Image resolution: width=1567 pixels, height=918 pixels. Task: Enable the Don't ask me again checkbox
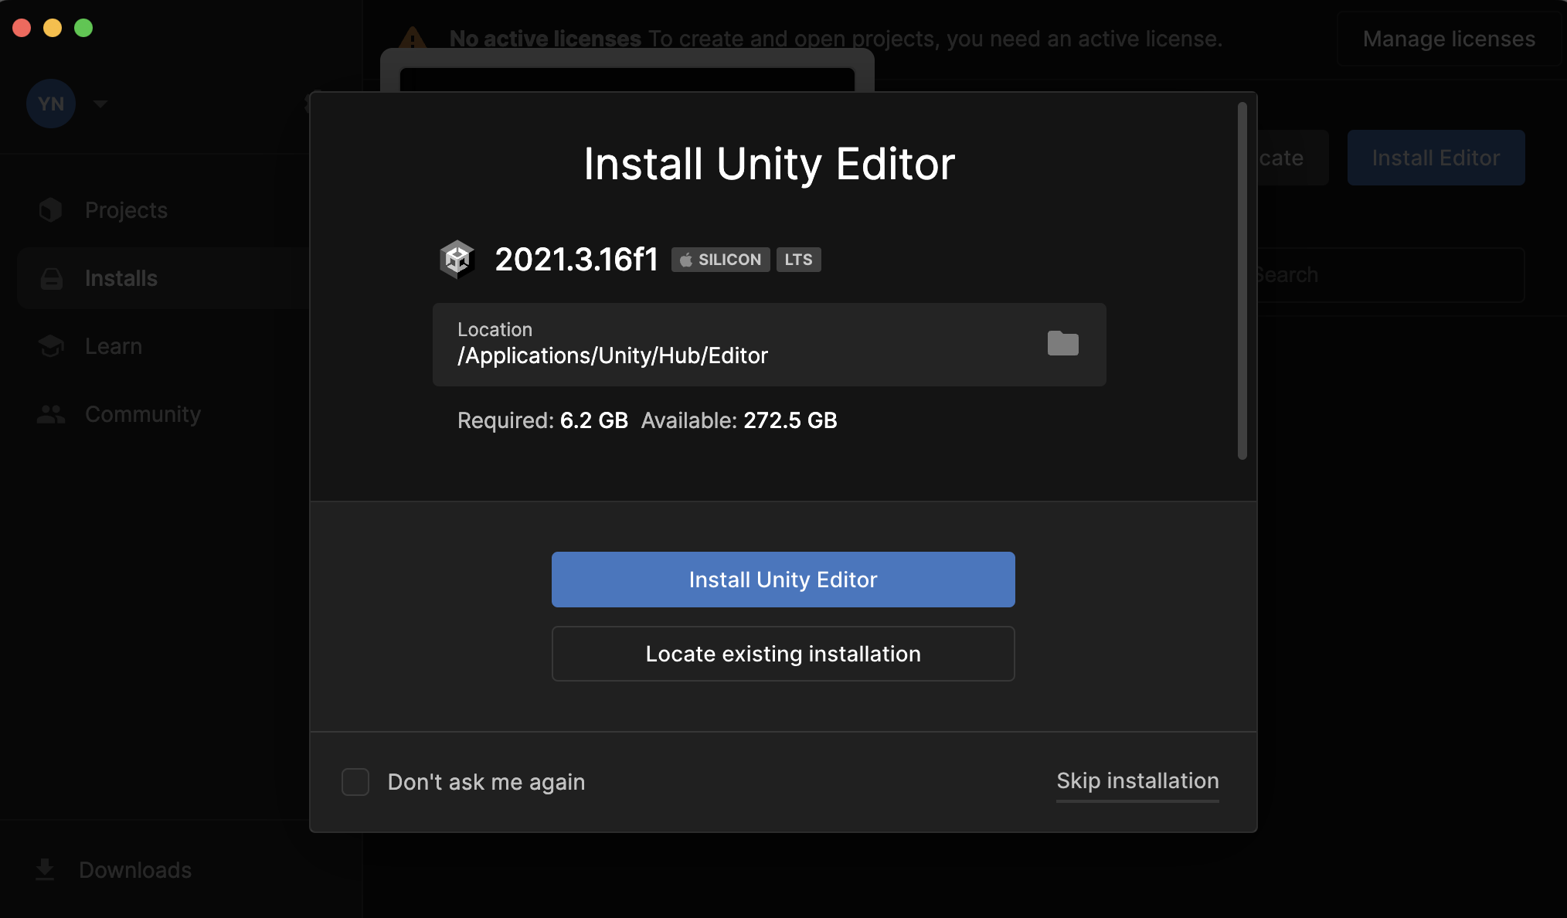[355, 782]
